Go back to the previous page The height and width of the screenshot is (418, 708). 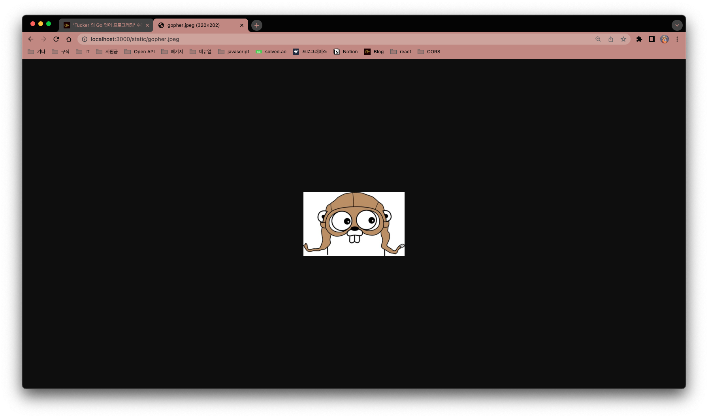tap(31, 39)
